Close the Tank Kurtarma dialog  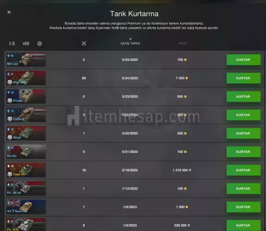(9, 12)
